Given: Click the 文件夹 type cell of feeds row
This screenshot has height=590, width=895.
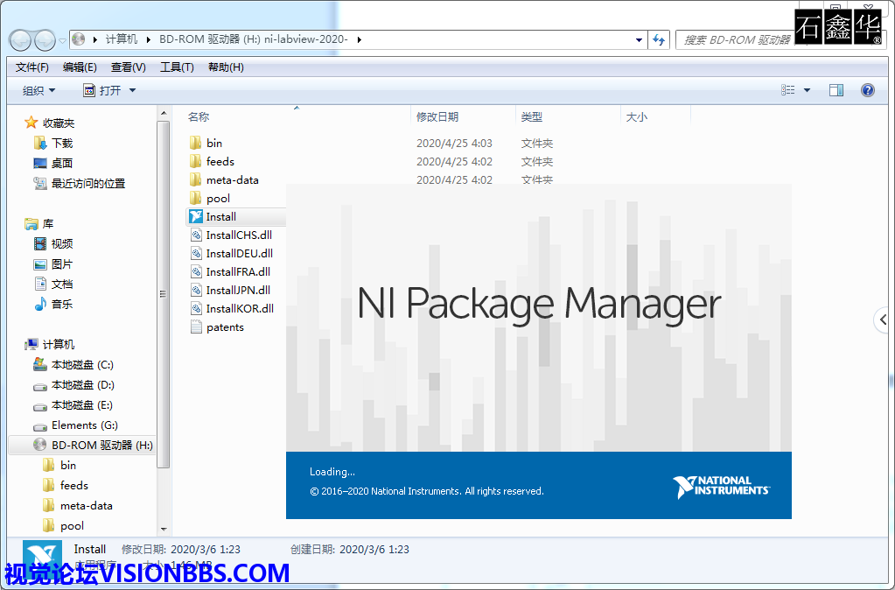Looking at the screenshot, I should (537, 162).
